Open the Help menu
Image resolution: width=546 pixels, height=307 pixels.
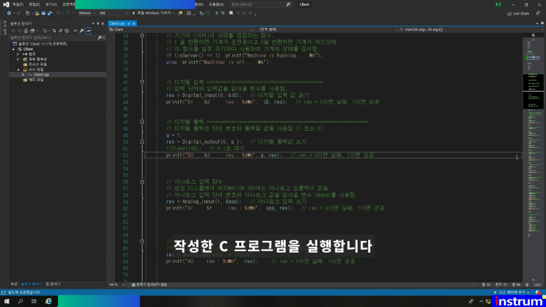(x=217, y=4)
